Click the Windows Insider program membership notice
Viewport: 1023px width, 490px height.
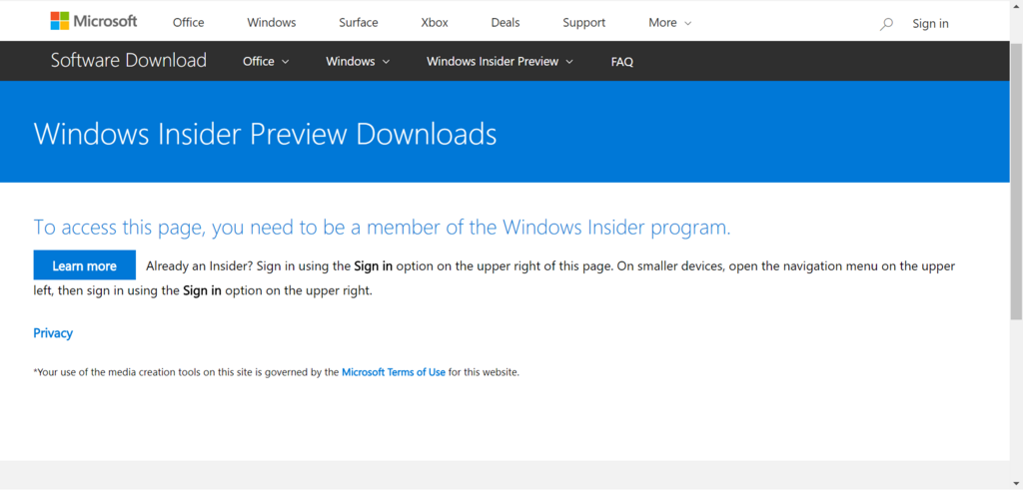click(x=382, y=228)
